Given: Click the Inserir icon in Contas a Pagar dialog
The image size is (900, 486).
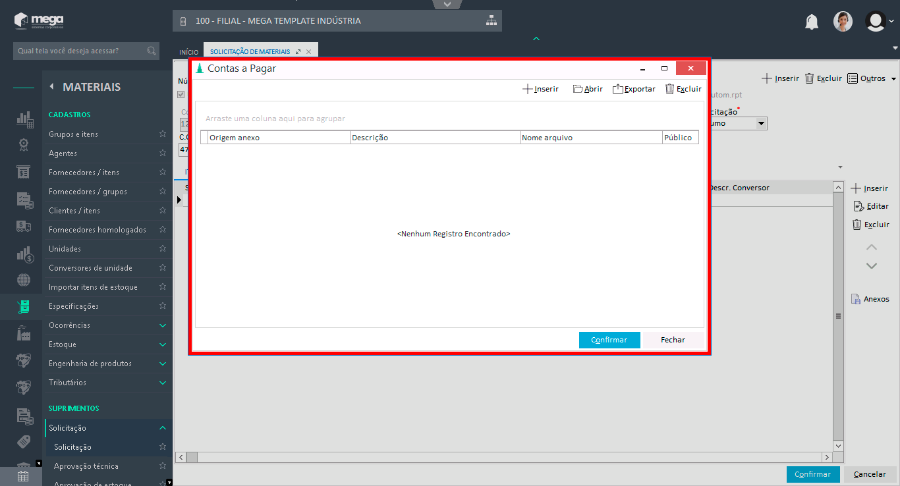Looking at the screenshot, I should pos(528,89).
